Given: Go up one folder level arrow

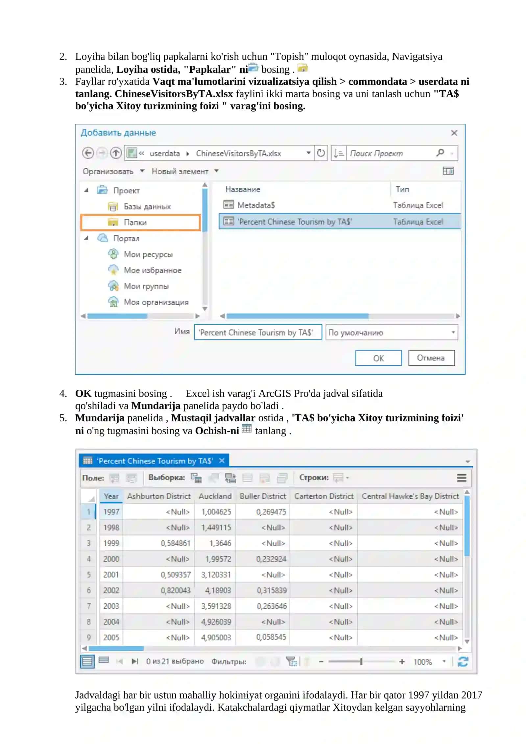Looking at the screenshot, I should point(116,153).
